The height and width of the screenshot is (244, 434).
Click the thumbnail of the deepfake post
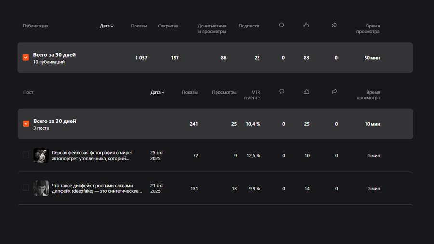(x=41, y=188)
